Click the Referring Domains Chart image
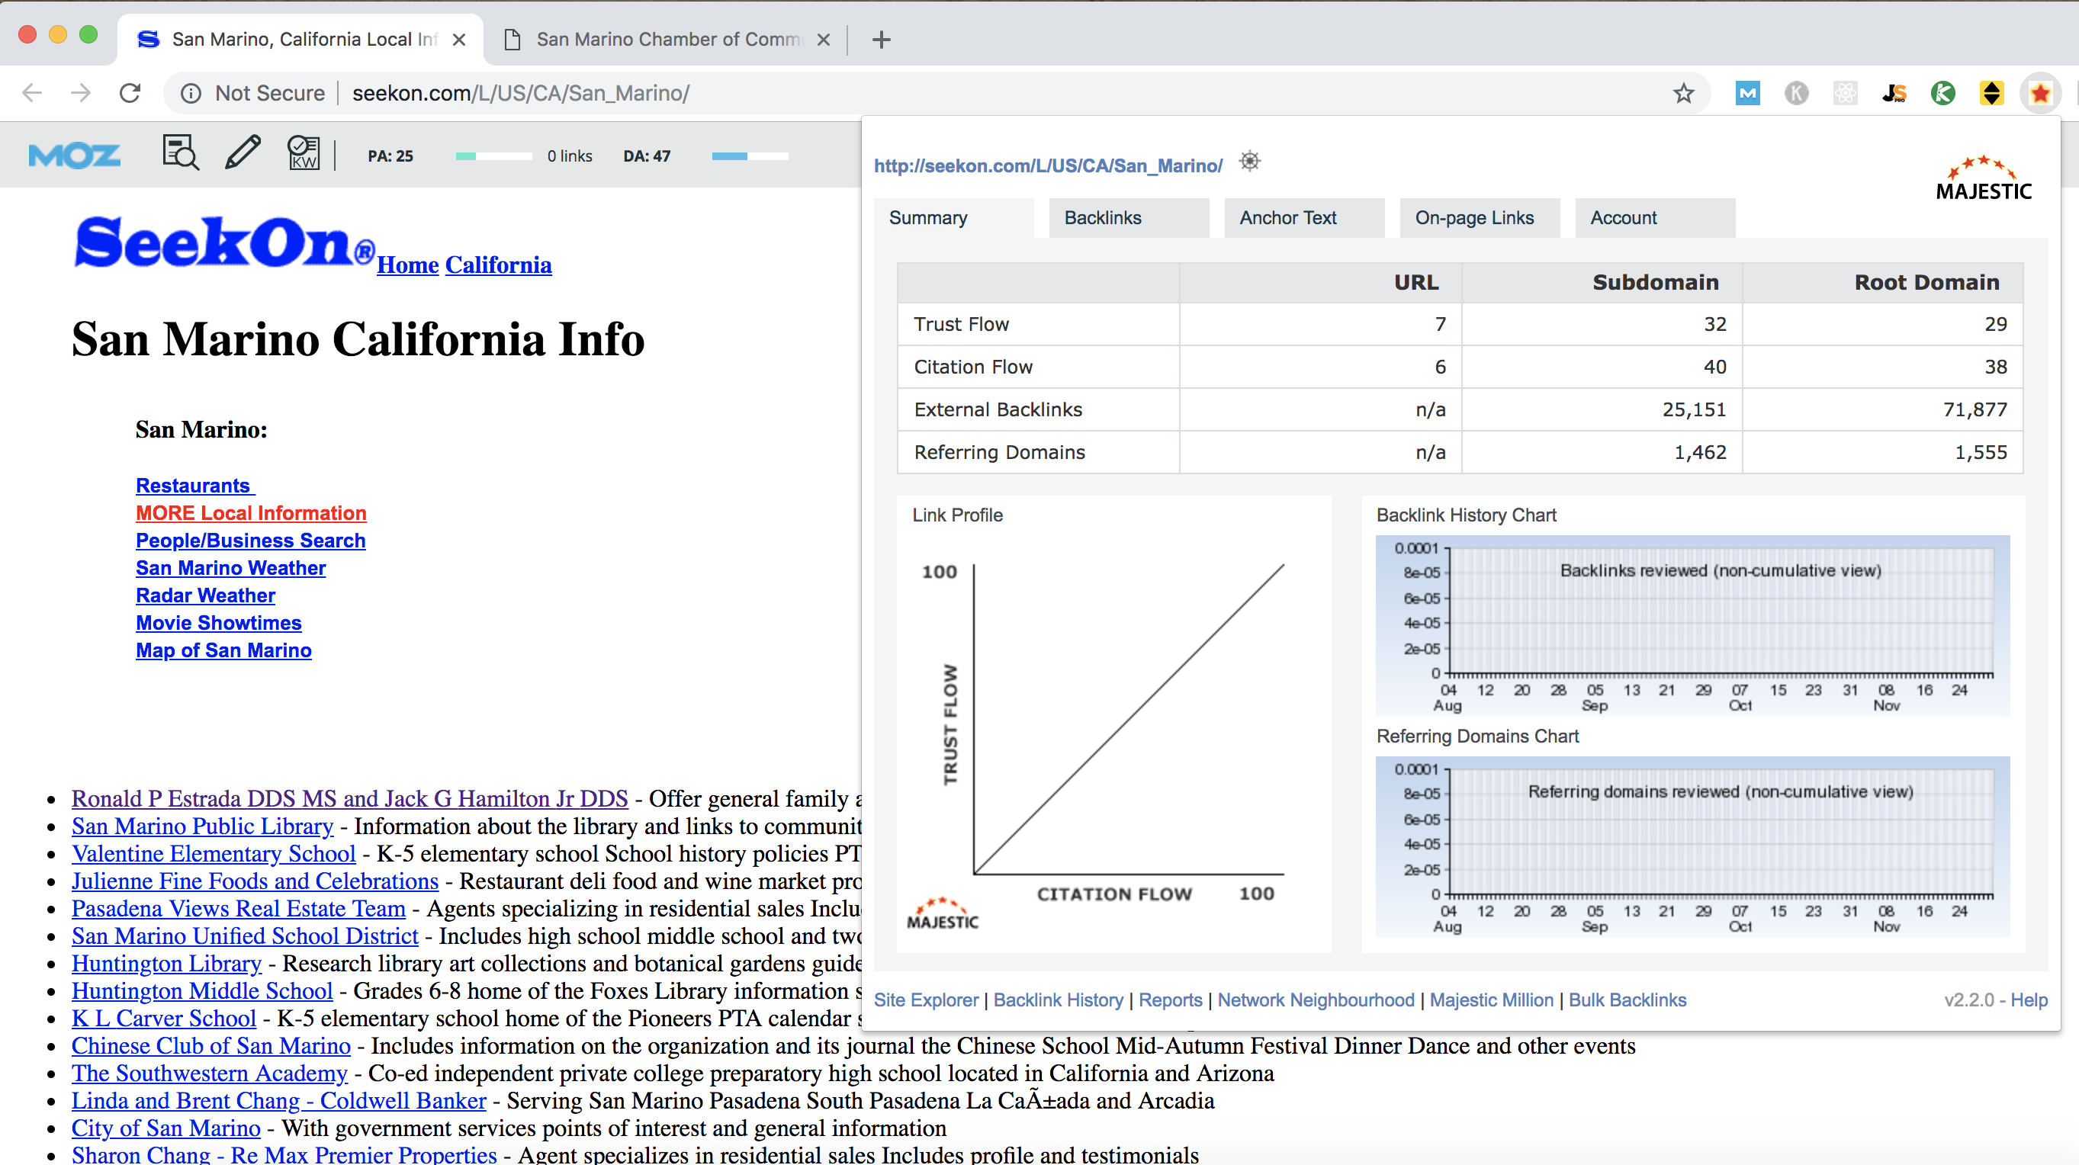 coord(1692,846)
